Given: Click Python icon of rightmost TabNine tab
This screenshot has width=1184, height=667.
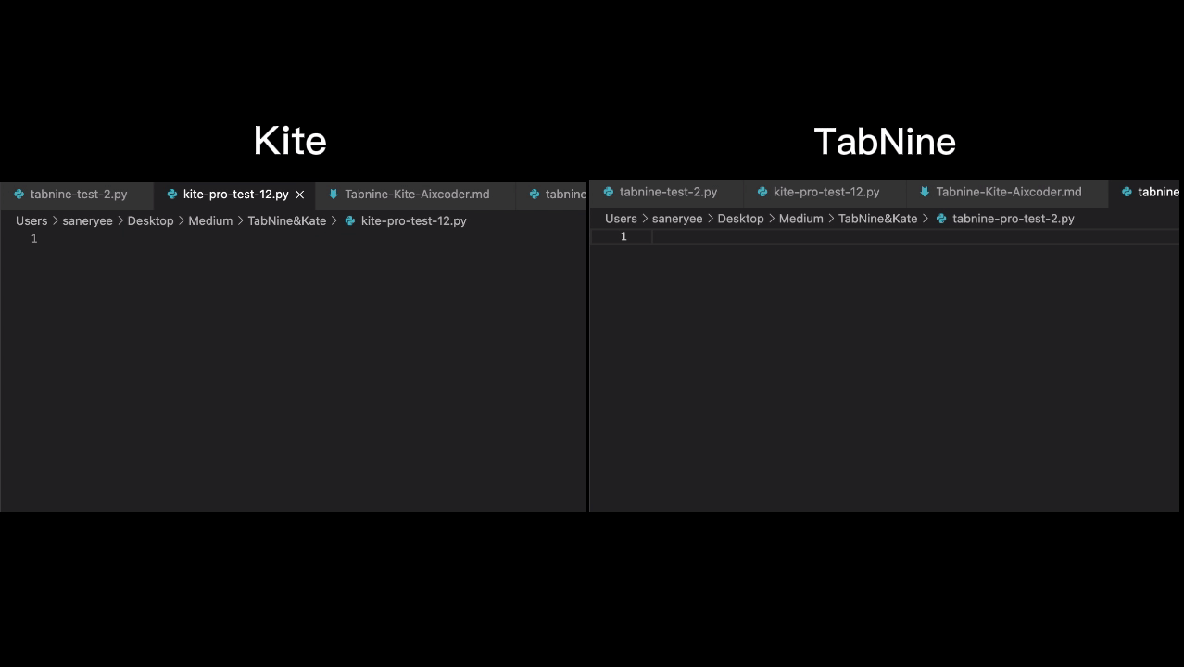Looking at the screenshot, I should 1127,192.
